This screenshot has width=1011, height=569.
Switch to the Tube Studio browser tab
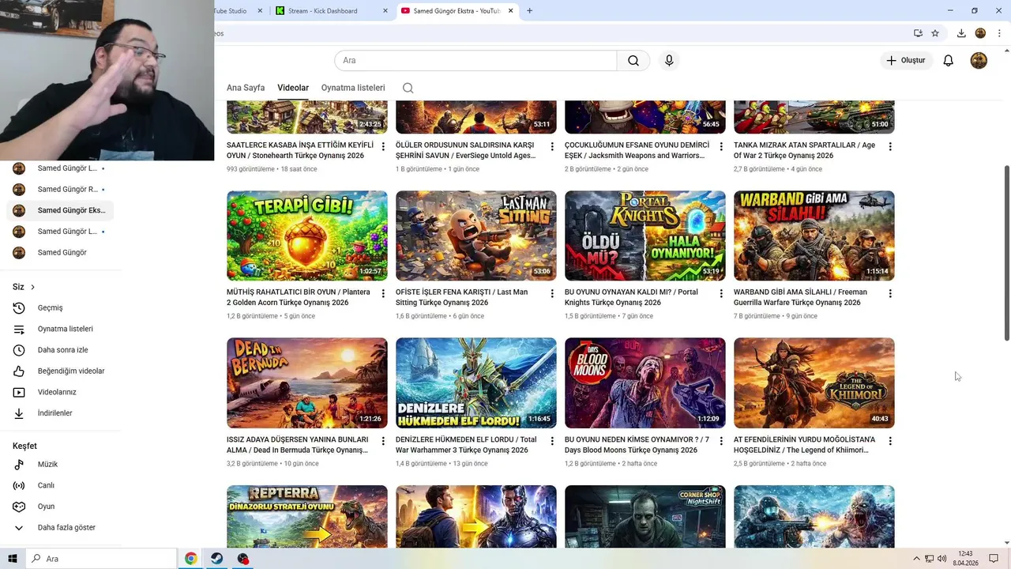click(239, 11)
